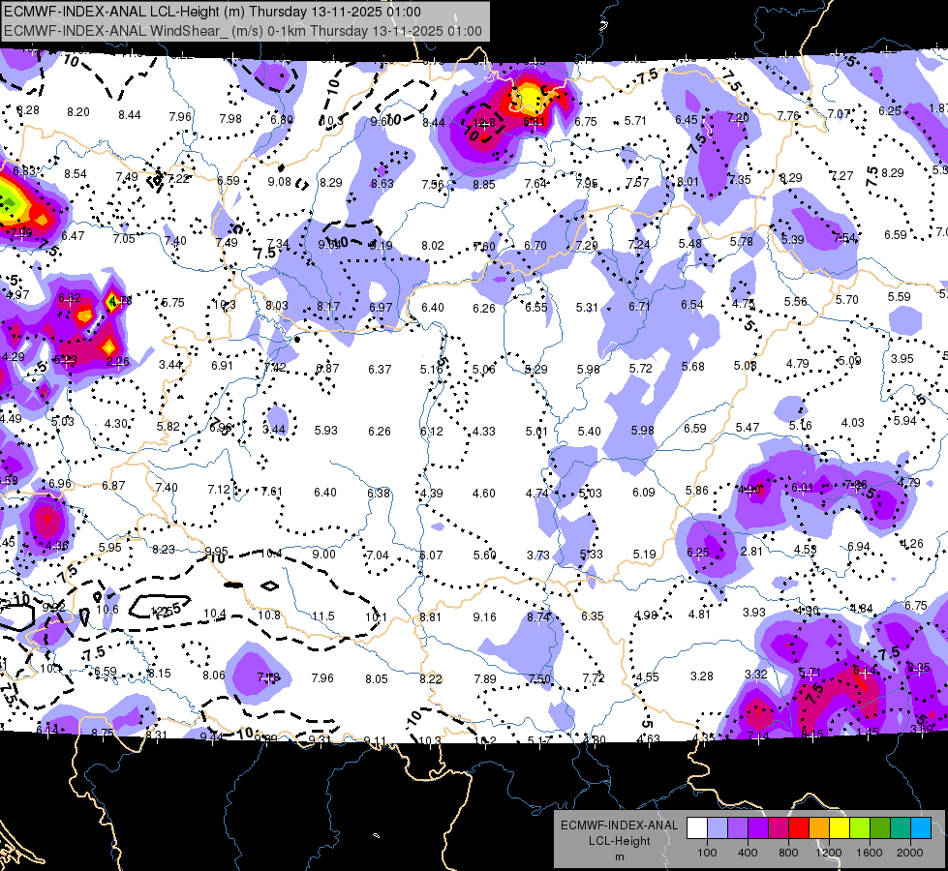Click the wind shear value 8.17
The width and height of the screenshot is (948, 871).
(x=328, y=307)
